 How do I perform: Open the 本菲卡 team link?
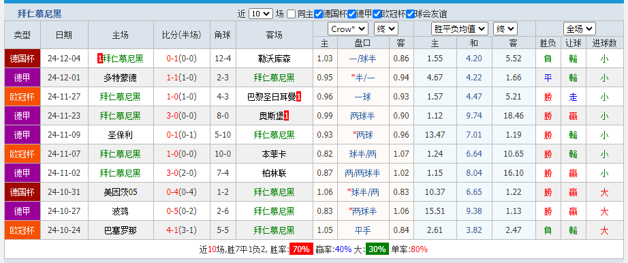274,154
